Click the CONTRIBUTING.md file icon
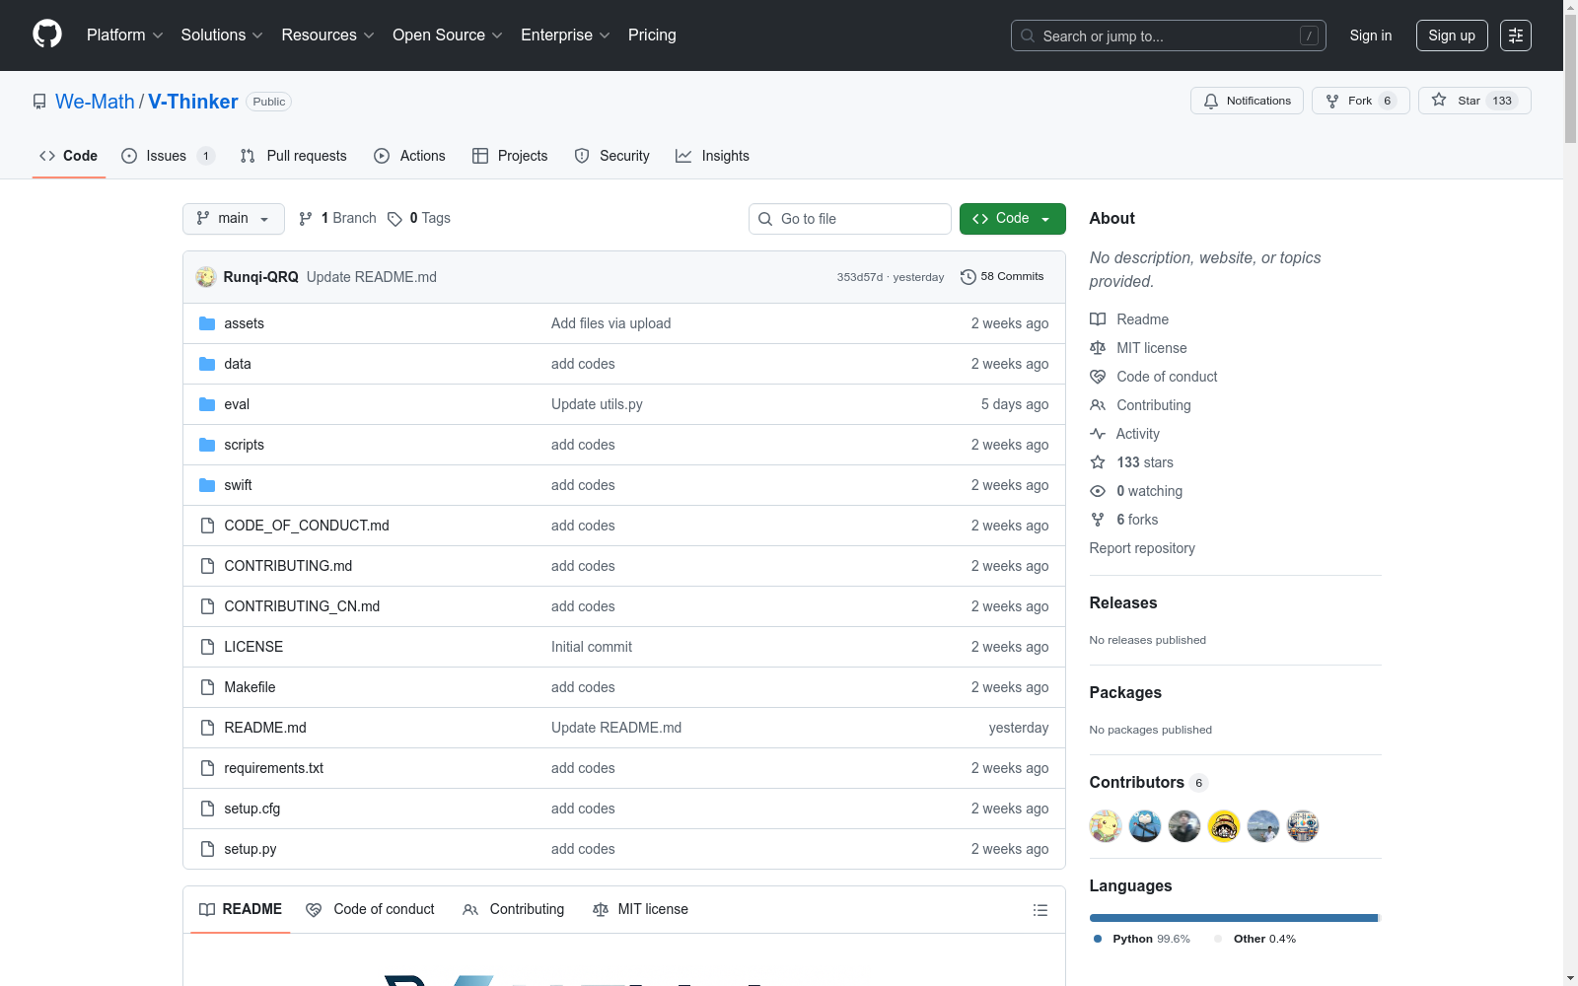The width and height of the screenshot is (1578, 986). (207, 566)
